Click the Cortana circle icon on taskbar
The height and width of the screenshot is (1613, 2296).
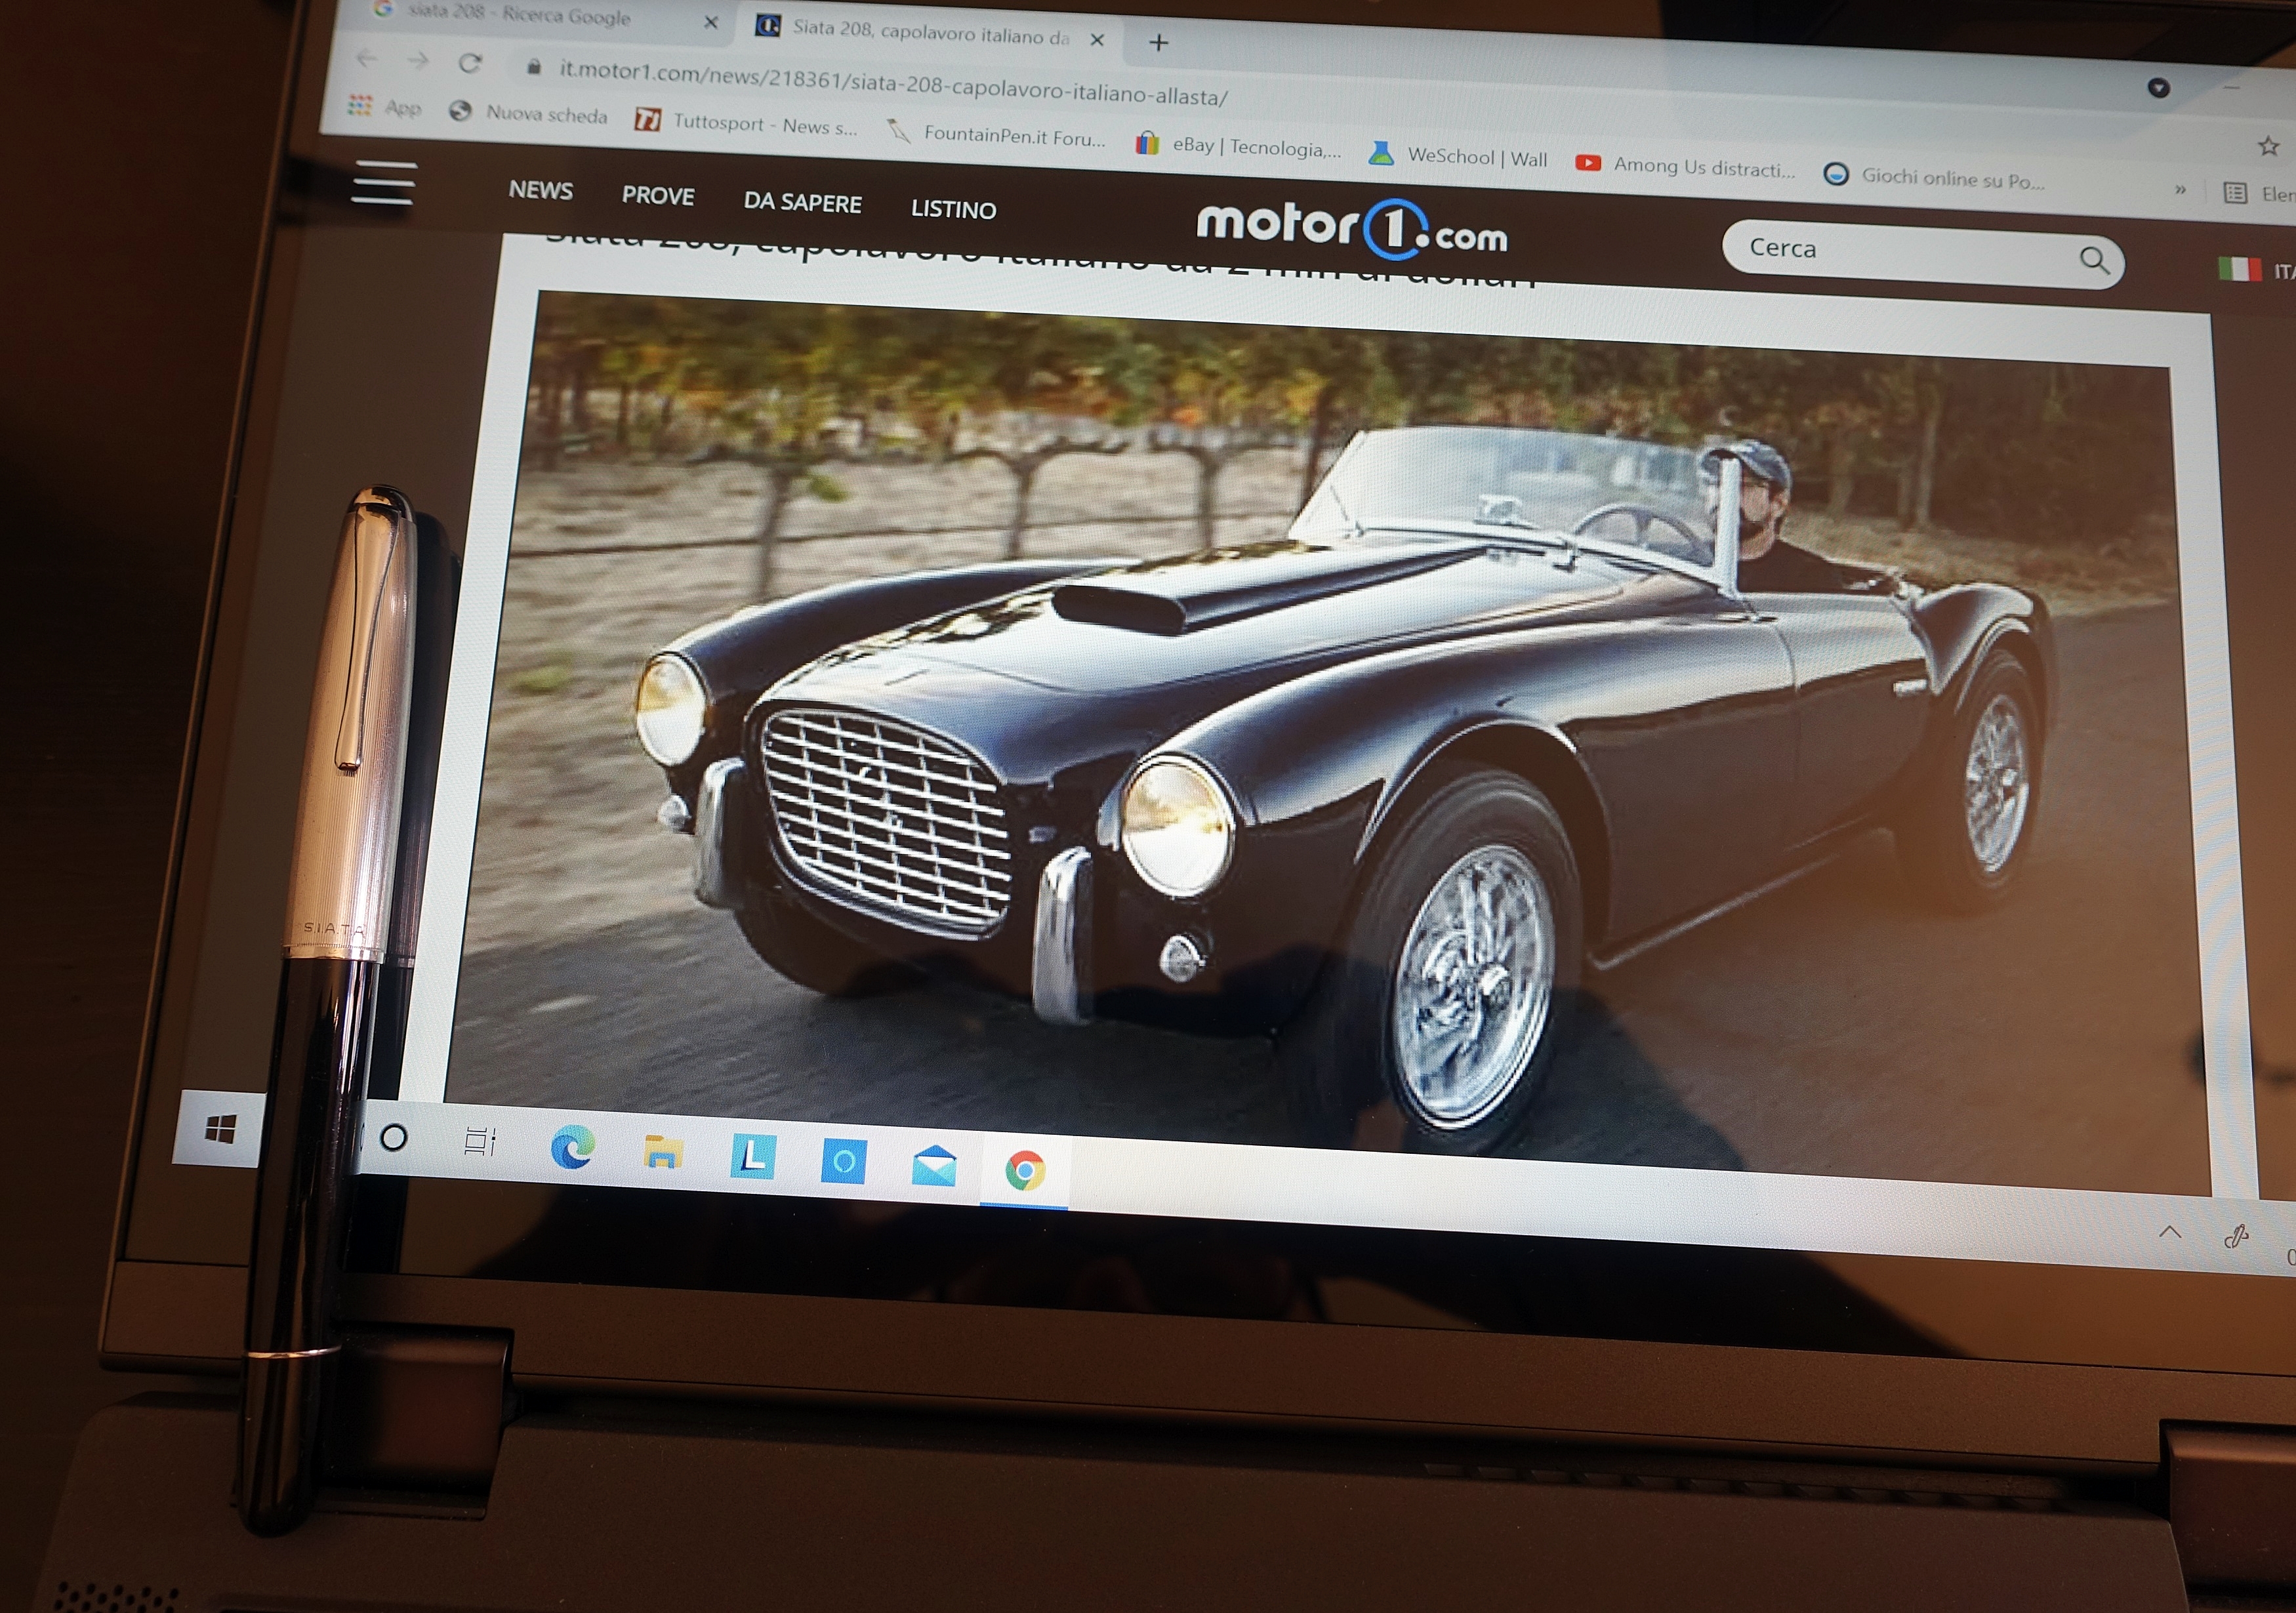pyautogui.click(x=394, y=1137)
